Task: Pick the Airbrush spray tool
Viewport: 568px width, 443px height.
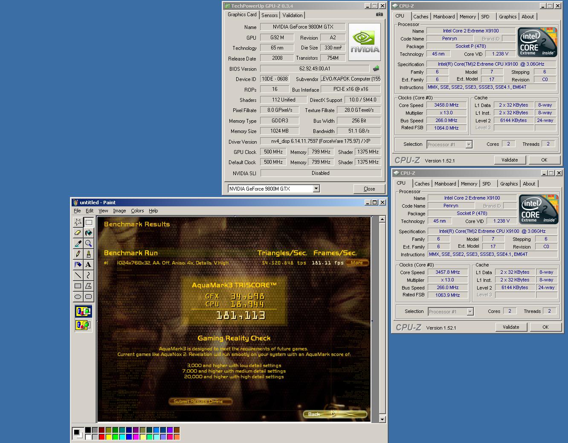Action: pyautogui.click(x=78, y=264)
